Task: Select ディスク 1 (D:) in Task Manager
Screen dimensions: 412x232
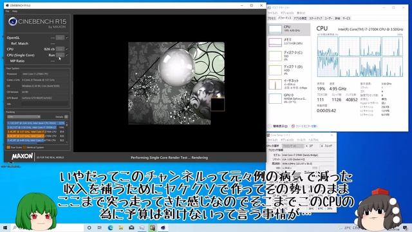Action: click(x=288, y=70)
